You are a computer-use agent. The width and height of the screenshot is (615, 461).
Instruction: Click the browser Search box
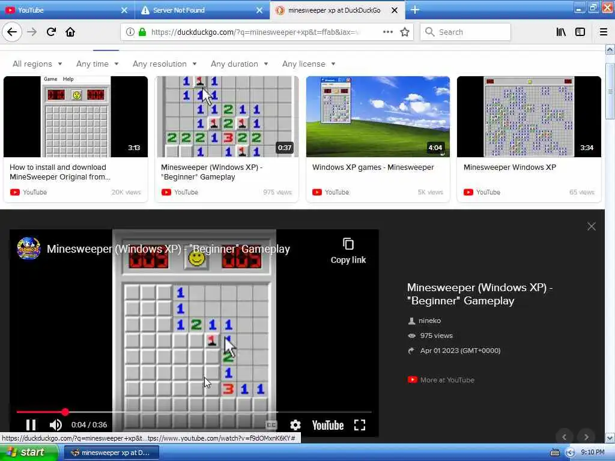coord(465,32)
